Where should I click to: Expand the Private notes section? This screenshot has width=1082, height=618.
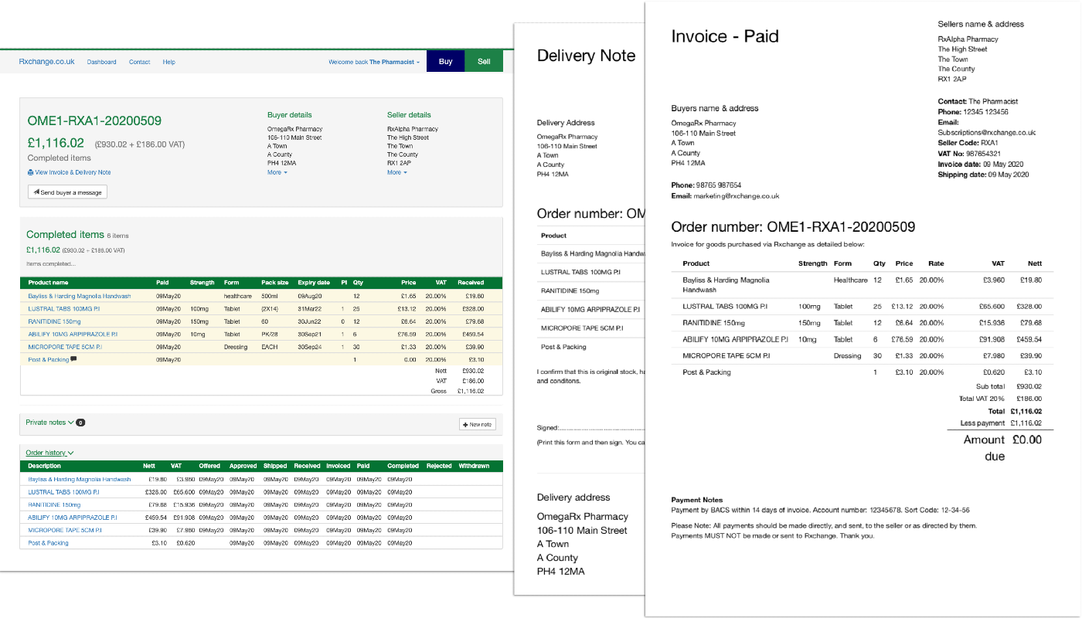[49, 423]
